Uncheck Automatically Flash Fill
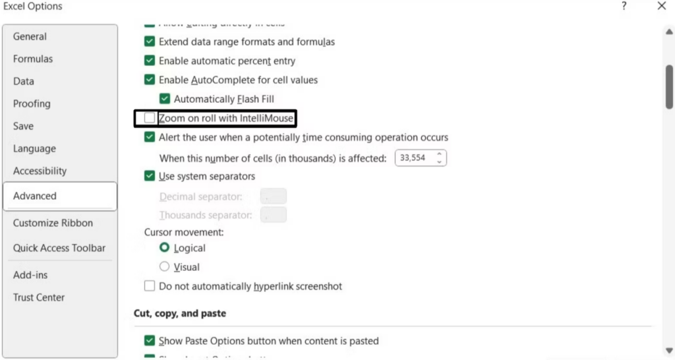Viewport: 675px width, 360px height. tap(165, 100)
